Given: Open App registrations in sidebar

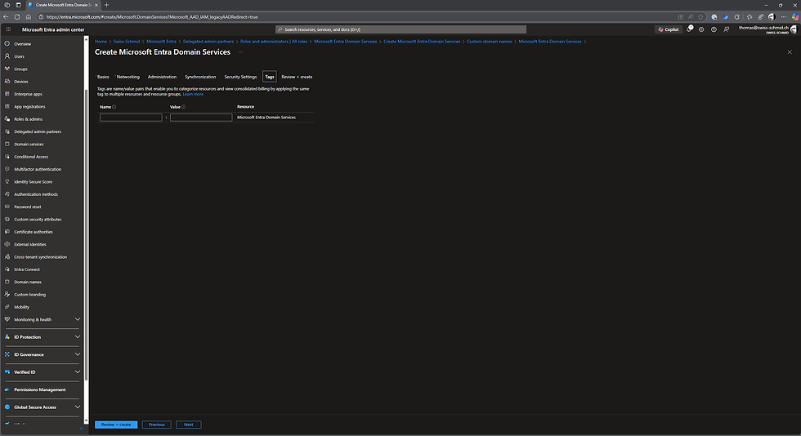Looking at the screenshot, I should point(29,107).
